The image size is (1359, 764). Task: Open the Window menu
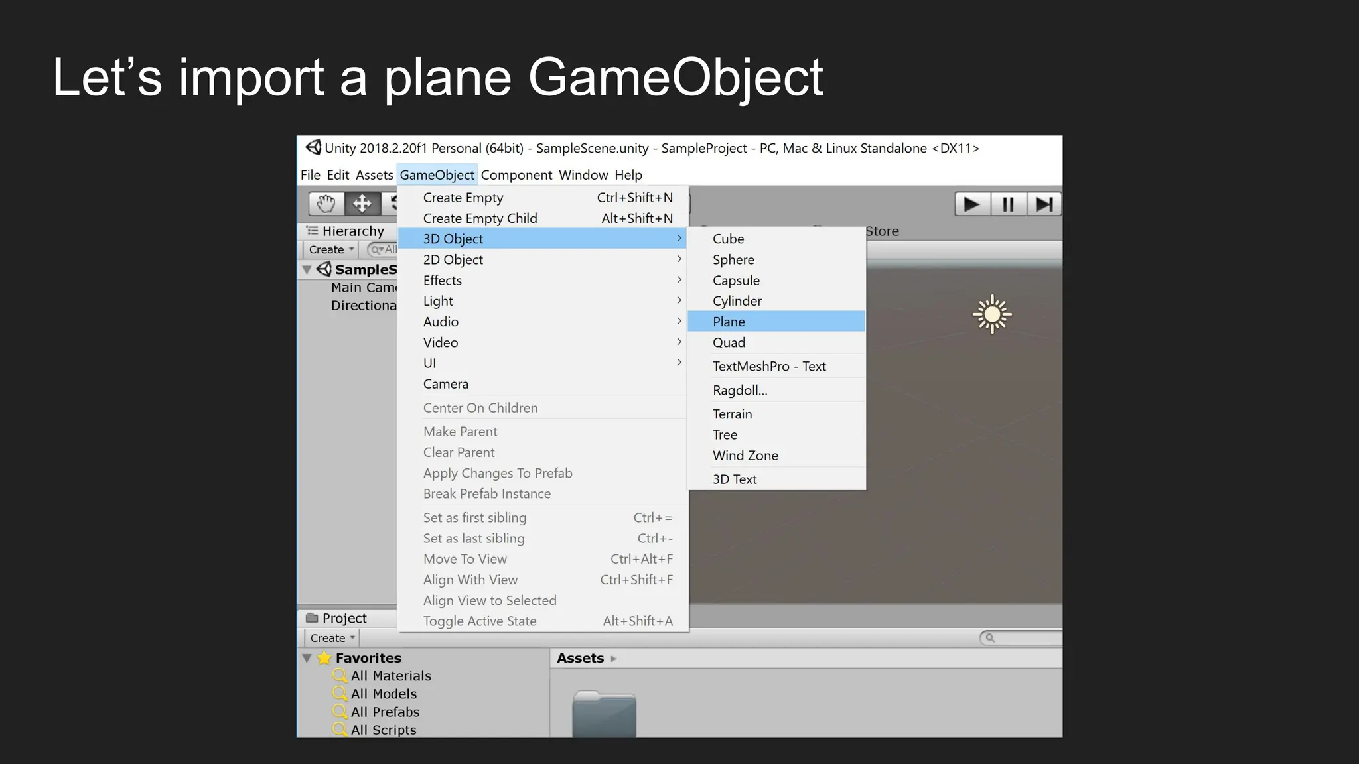click(x=583, y=175)
